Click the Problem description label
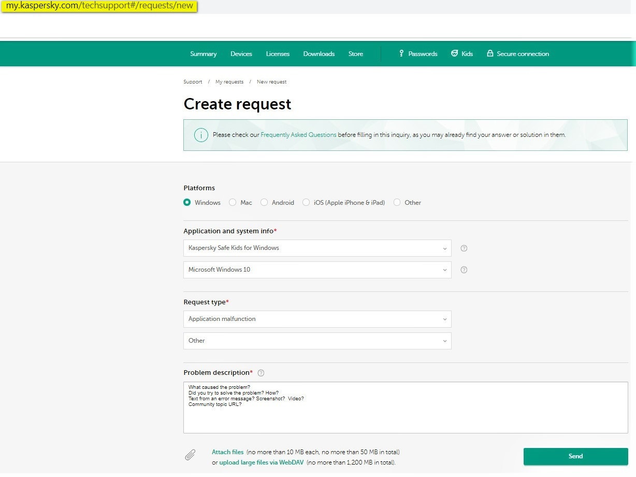 [218, 373]
